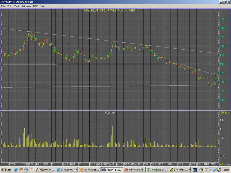The image size is (231, 173).
Task: Click the tallest volume bar near 4/3
Action: [x=112, y=136]
